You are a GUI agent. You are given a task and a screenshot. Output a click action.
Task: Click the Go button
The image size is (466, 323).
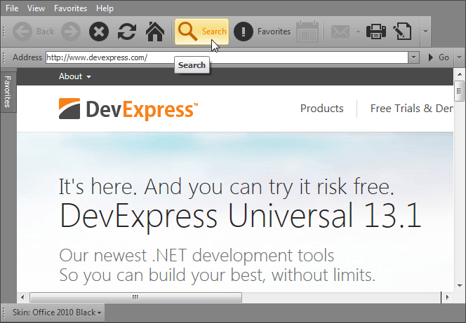click(439, 57)
